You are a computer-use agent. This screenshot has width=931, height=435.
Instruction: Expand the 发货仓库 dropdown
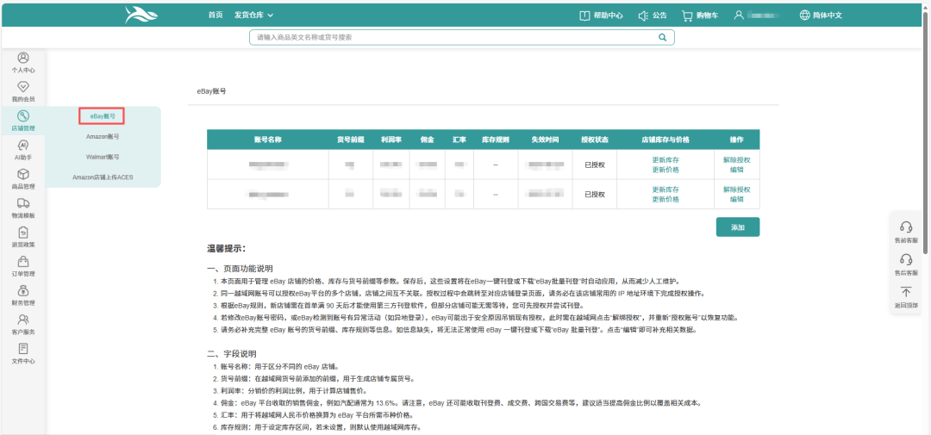point(253,15)
